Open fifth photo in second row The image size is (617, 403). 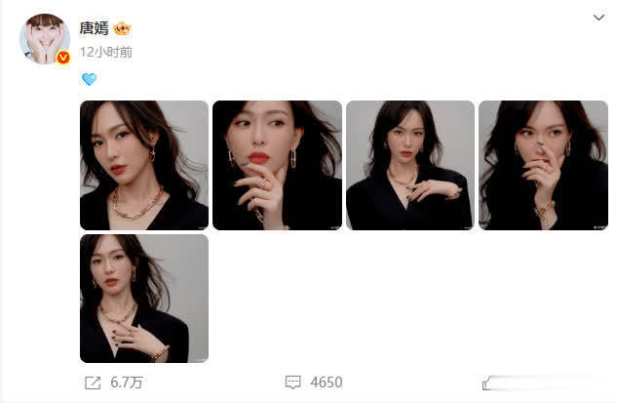tap(144, 299)
